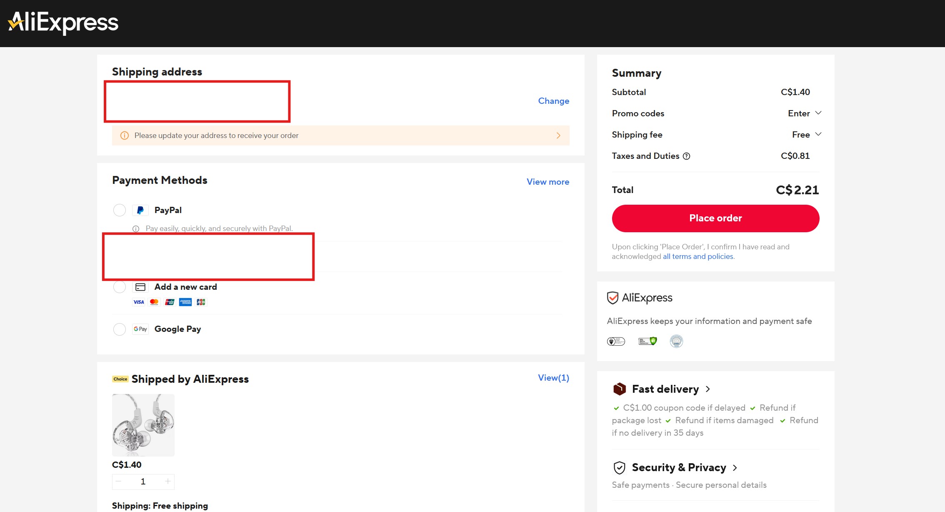The height and width of the screenshot is (512, 945).
Task: Click the AliExpress shield checkmark icon
Action: [612, 298]
